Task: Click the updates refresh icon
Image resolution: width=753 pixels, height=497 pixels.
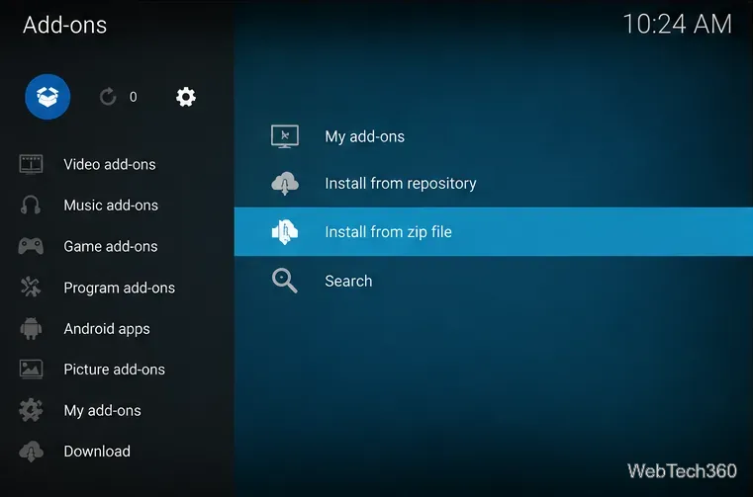Action: (108, 97)
